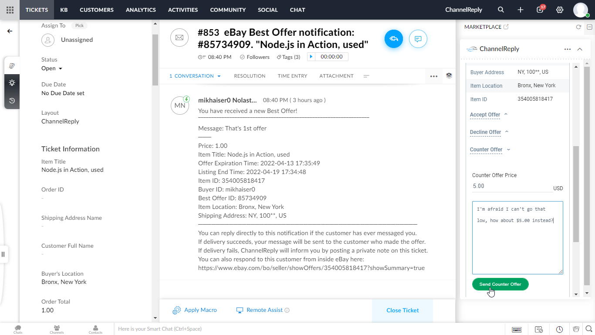Click the ChannelReply widget scrollbar
This screenshot has height=335, width=595.
click(576, 194)
